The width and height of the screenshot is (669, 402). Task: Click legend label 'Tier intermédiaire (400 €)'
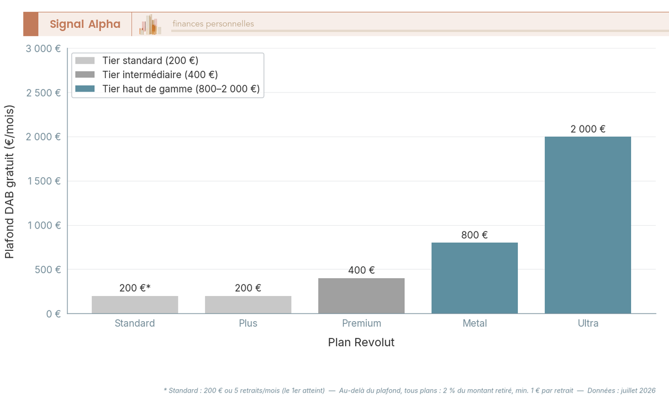[160, 75]
